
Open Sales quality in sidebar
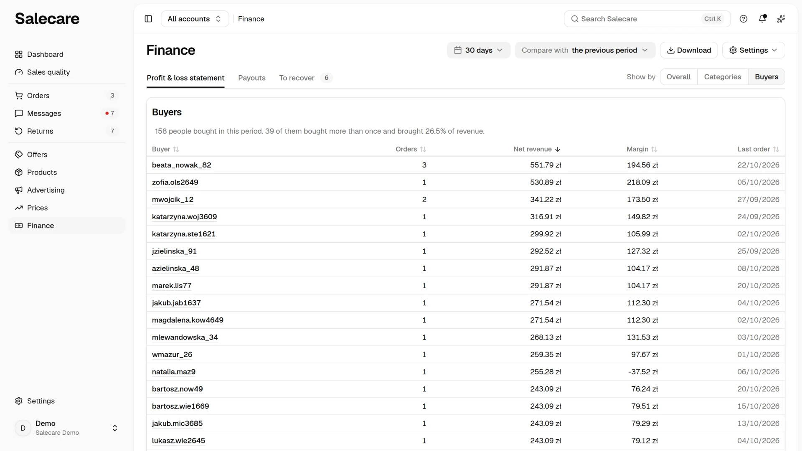67,72
